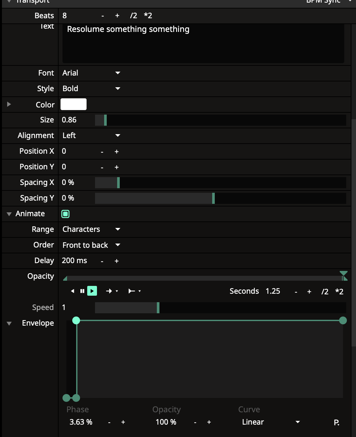Open the Curve dropdown set to Linear
Screen dimensions: 356x437
click(x=271, y=422)
